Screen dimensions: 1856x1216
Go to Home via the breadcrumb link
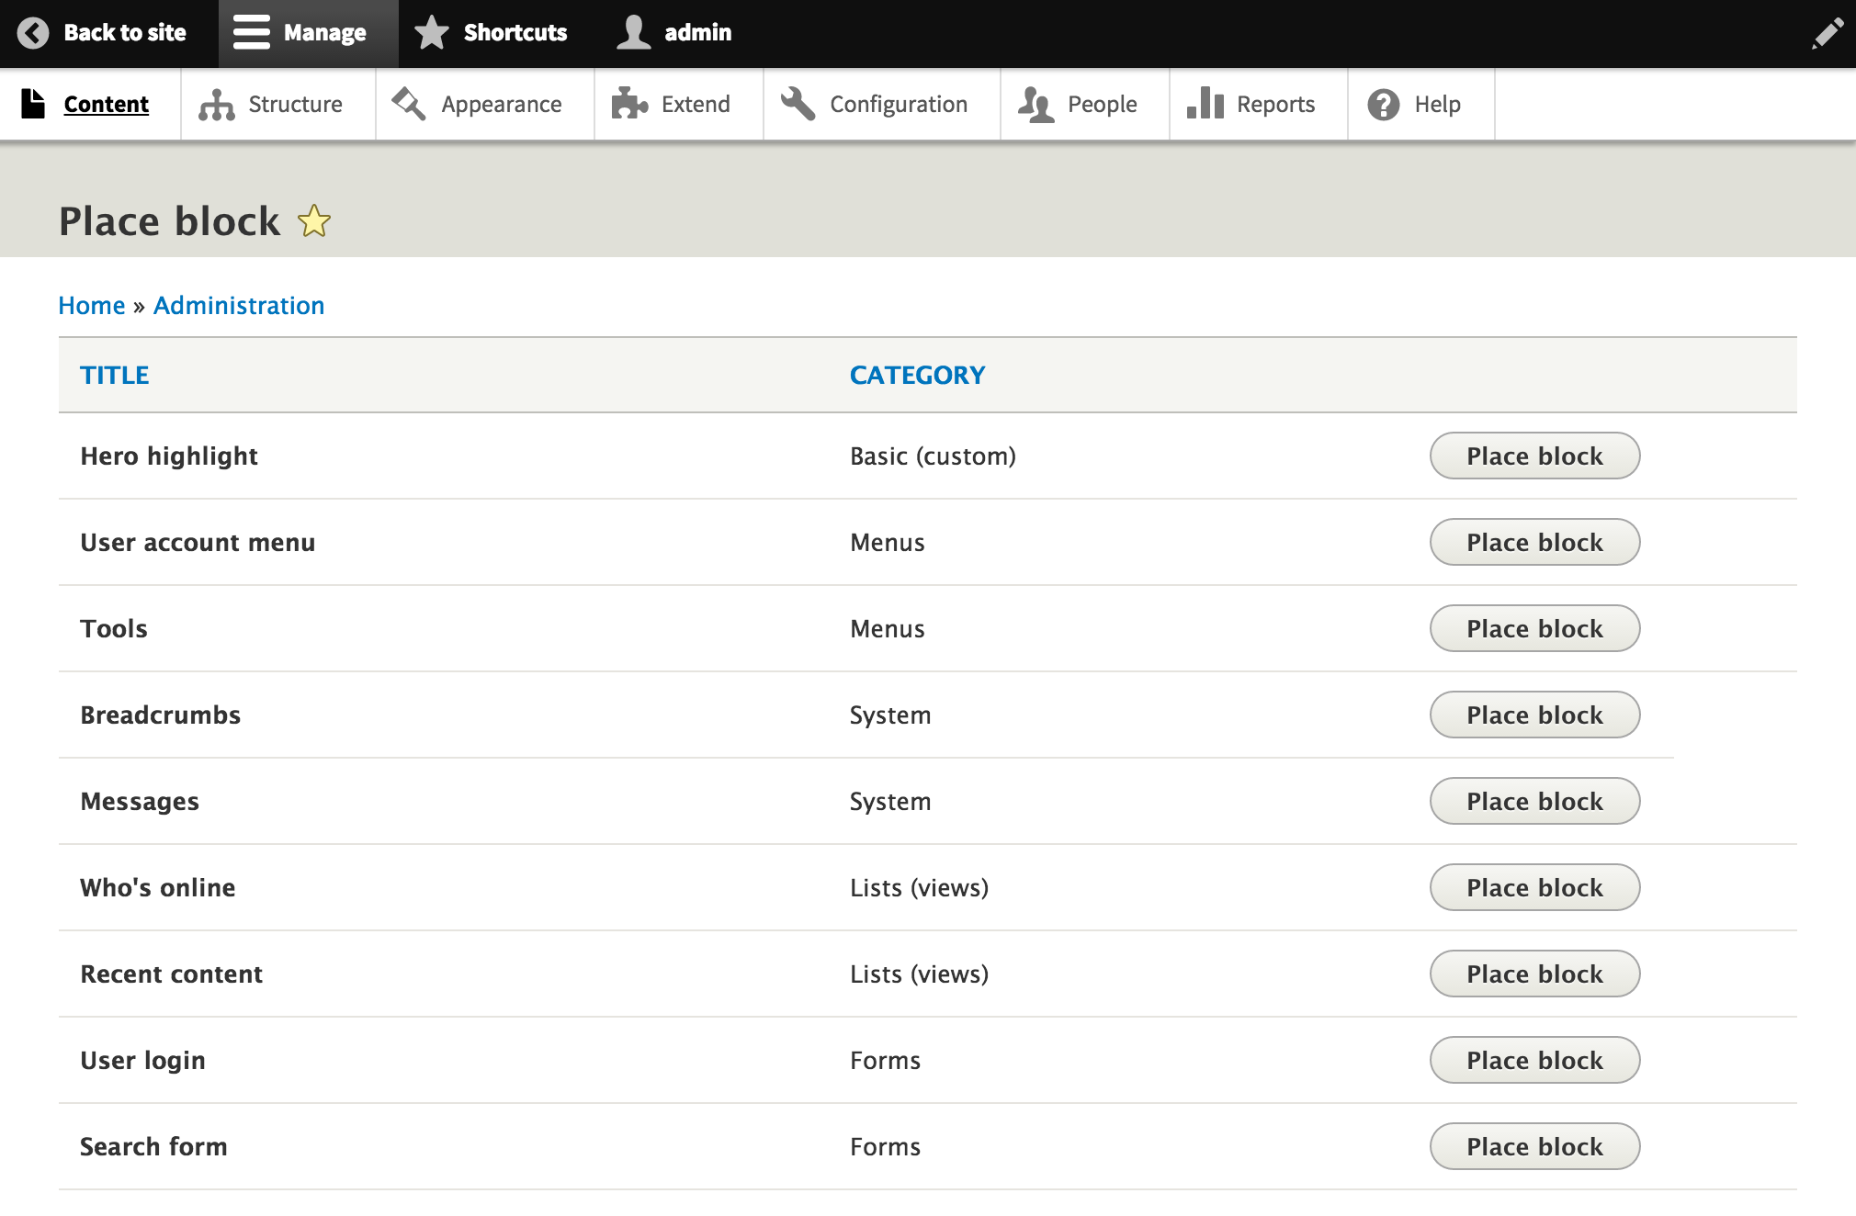92,305
